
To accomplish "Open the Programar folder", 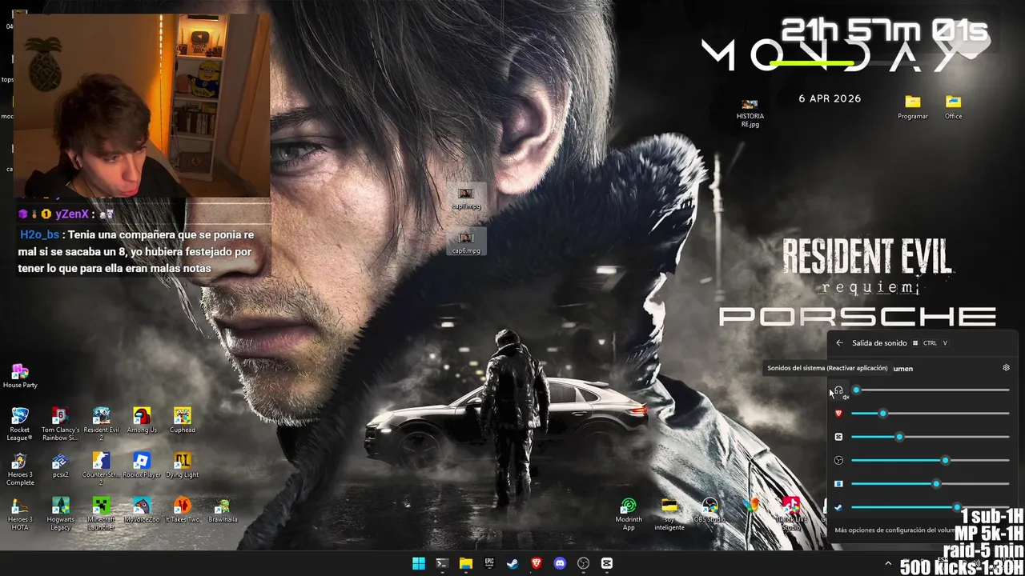I will click(x=913, y=107).
